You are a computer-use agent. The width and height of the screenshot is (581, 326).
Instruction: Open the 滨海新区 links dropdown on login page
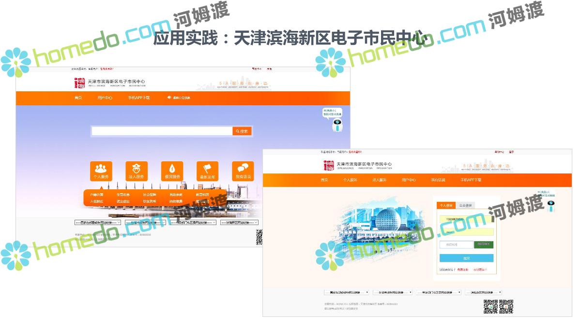483,292
